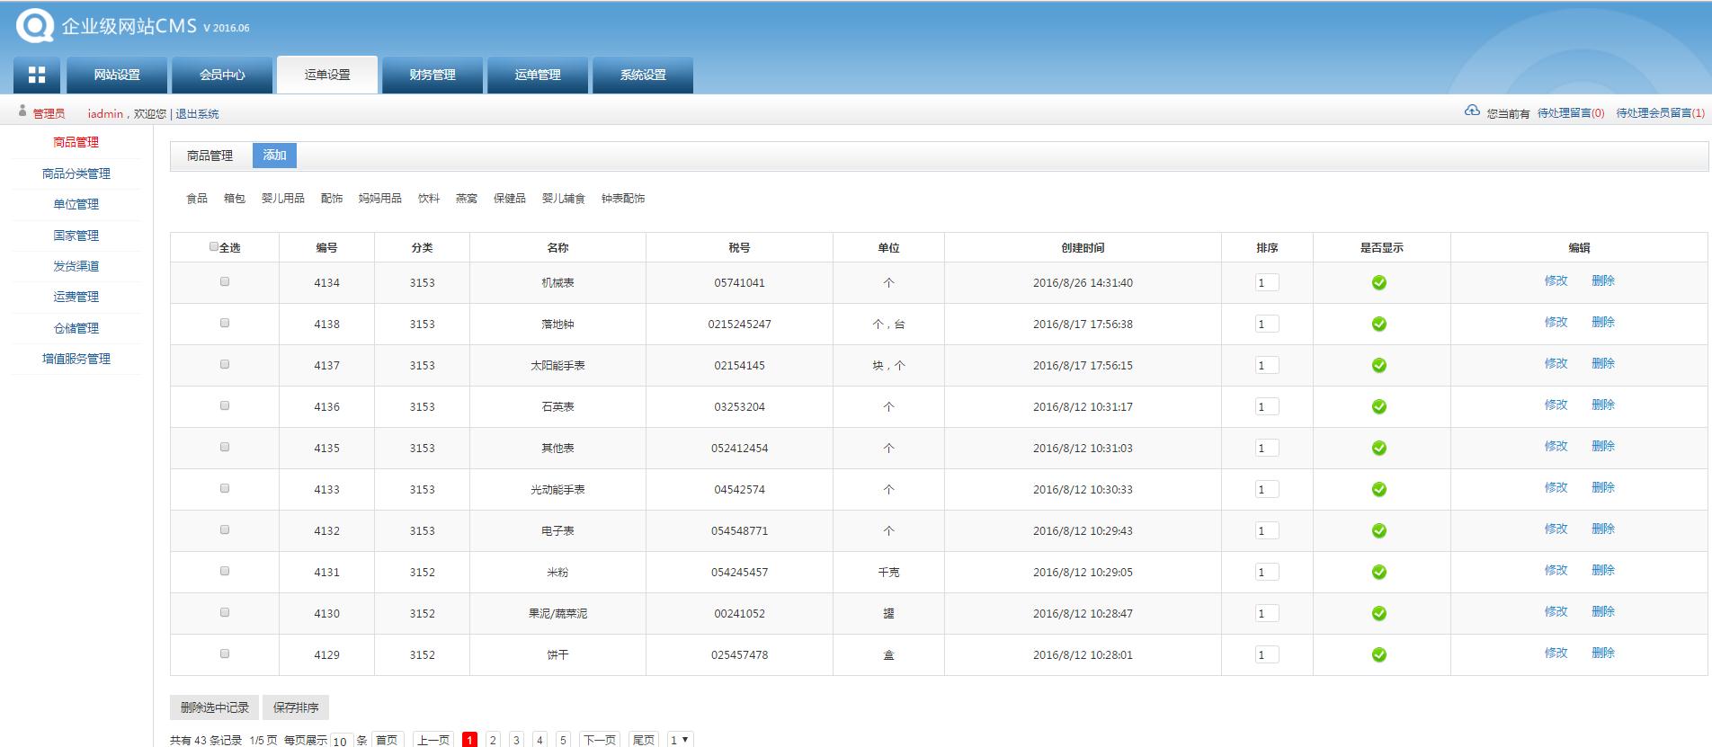Screen dimensions: 1712x747
Task: Click 修改 link for 电子表 row
Action: 1556,529
